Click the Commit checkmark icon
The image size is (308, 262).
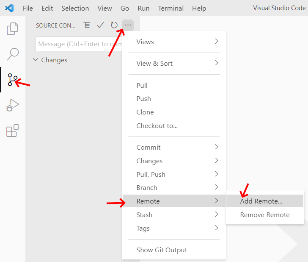(100, 25)
